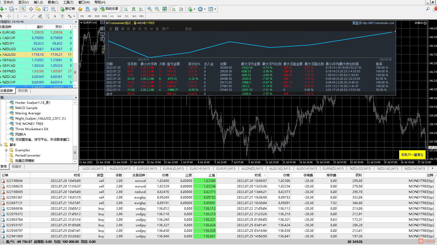
Task: Open the 图表(C) menu
Action: point(53,2)
